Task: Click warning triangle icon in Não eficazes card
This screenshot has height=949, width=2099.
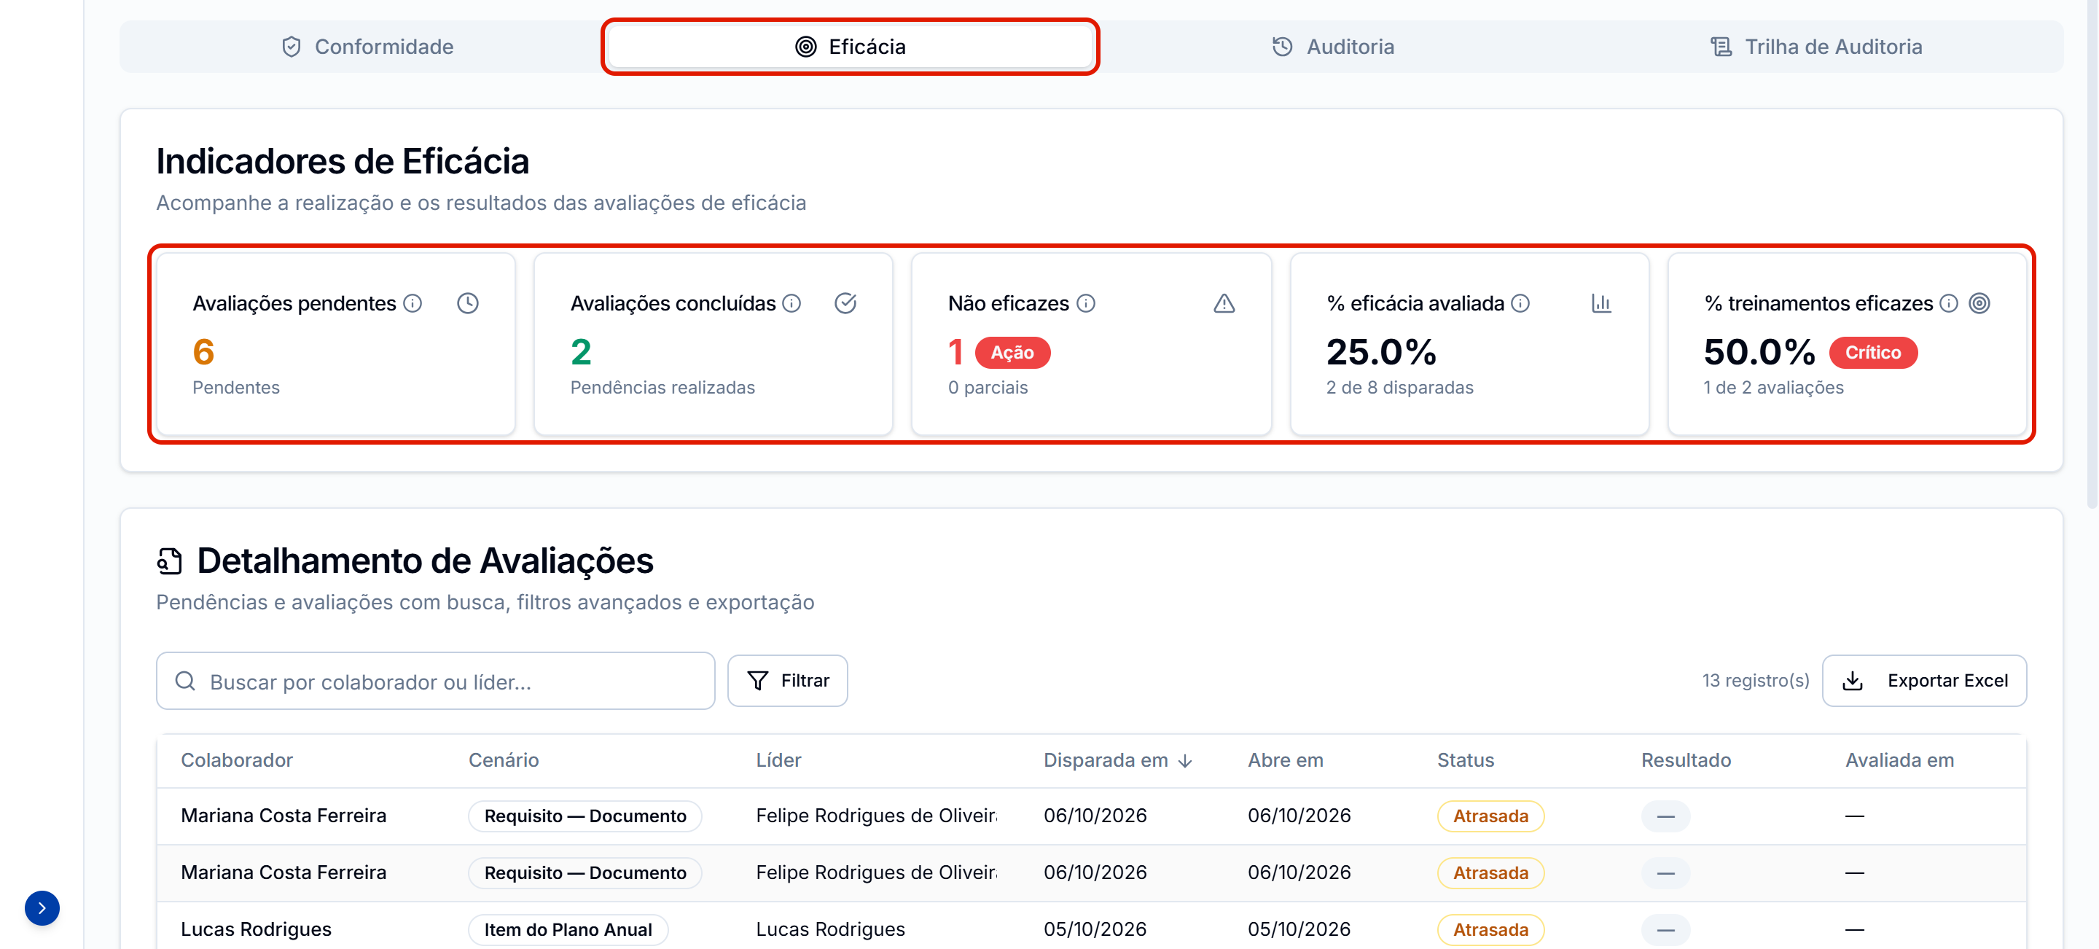Action: 1224,303
